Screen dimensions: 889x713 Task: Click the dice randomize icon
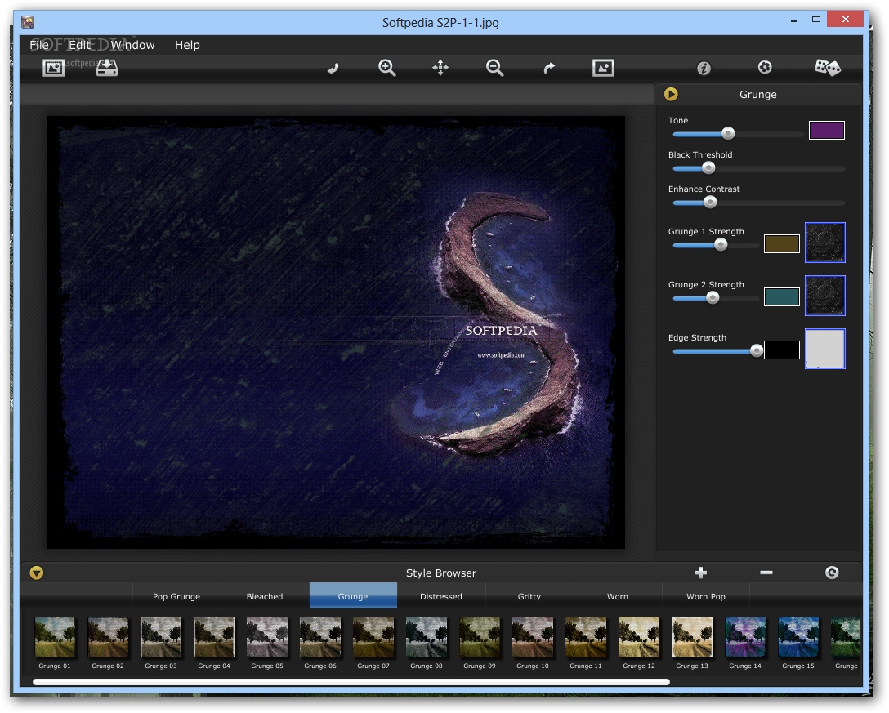828,68
